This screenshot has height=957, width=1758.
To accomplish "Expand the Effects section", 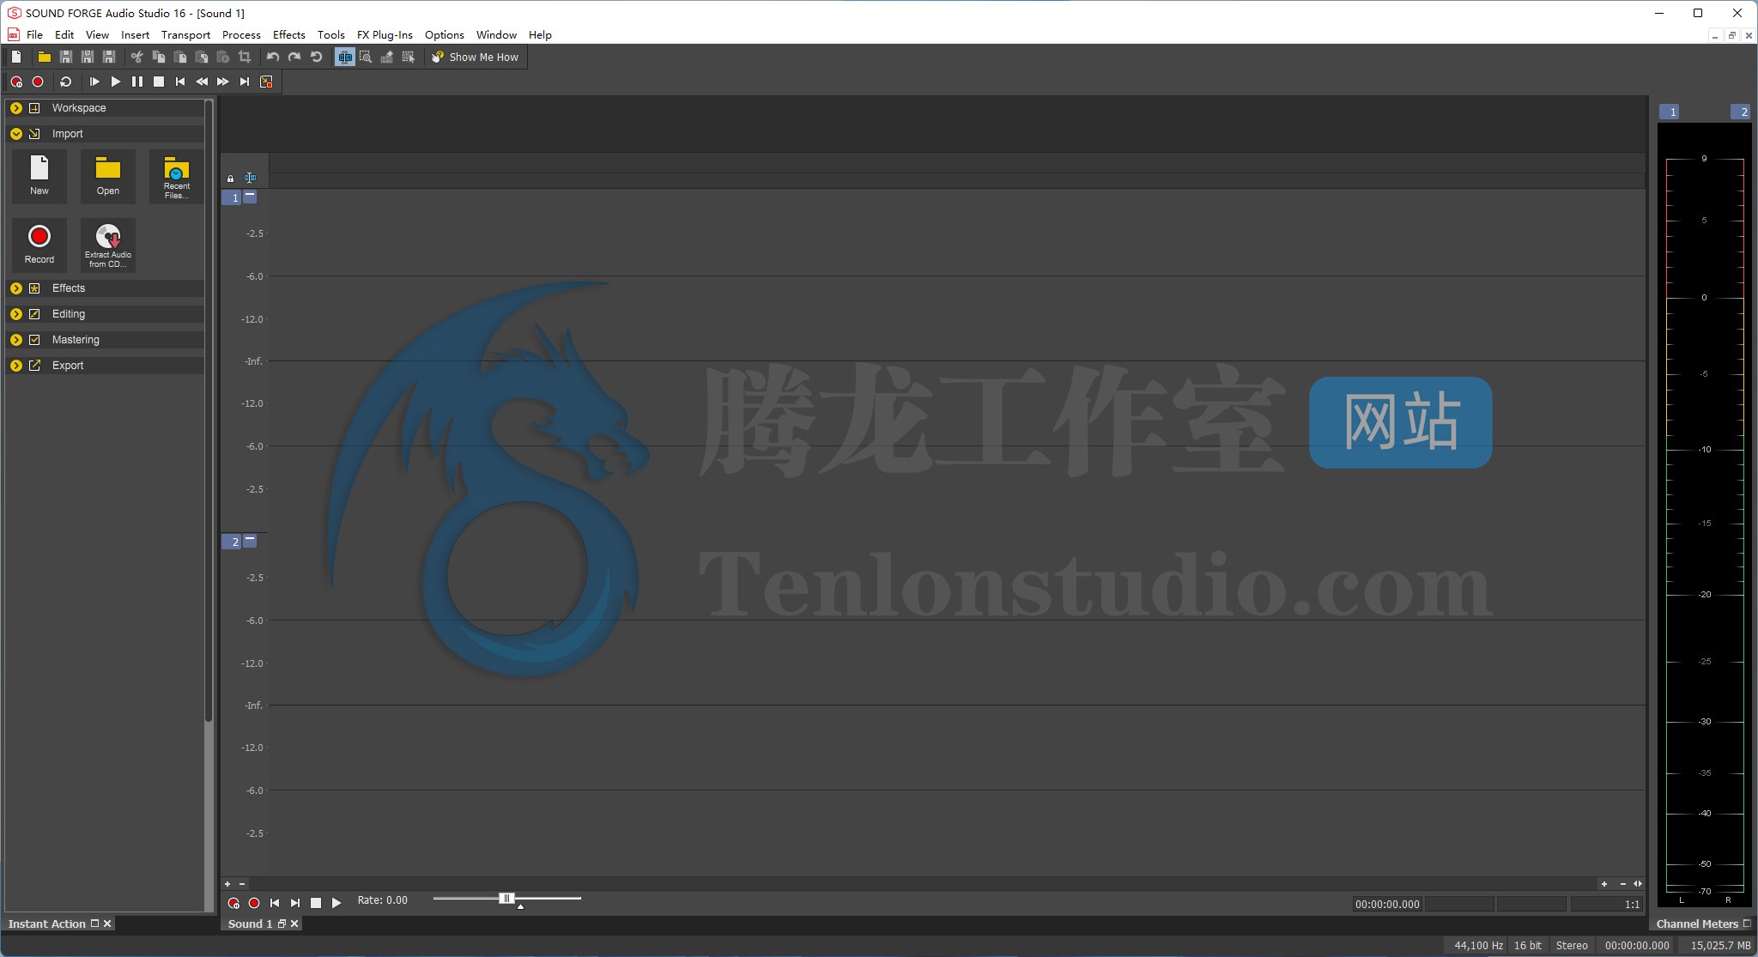I will pos(16,288).
